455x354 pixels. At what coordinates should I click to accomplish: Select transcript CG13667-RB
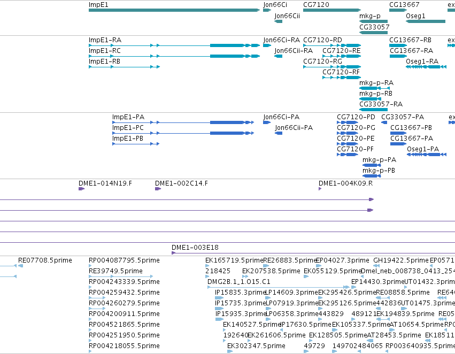[x=410, y=40]
